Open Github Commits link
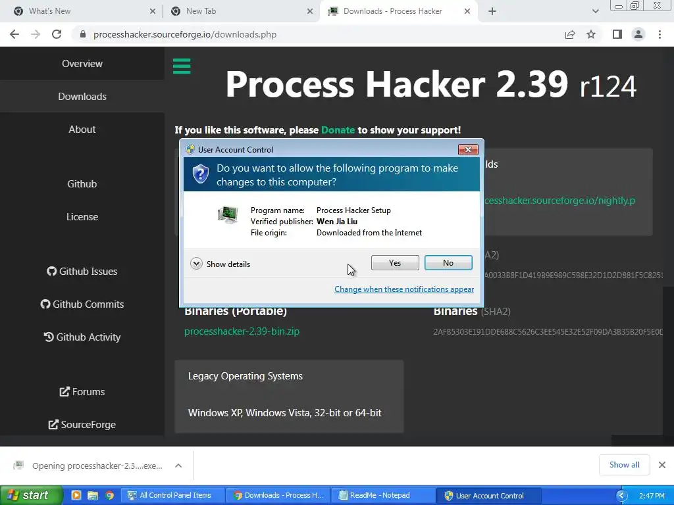 pos(82,304)
